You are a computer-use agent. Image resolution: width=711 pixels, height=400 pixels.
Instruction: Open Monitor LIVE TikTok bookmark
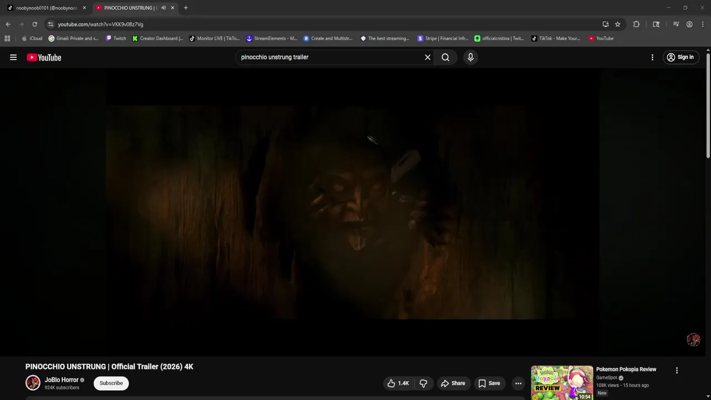pyautogui.click(x=214, y=38)
